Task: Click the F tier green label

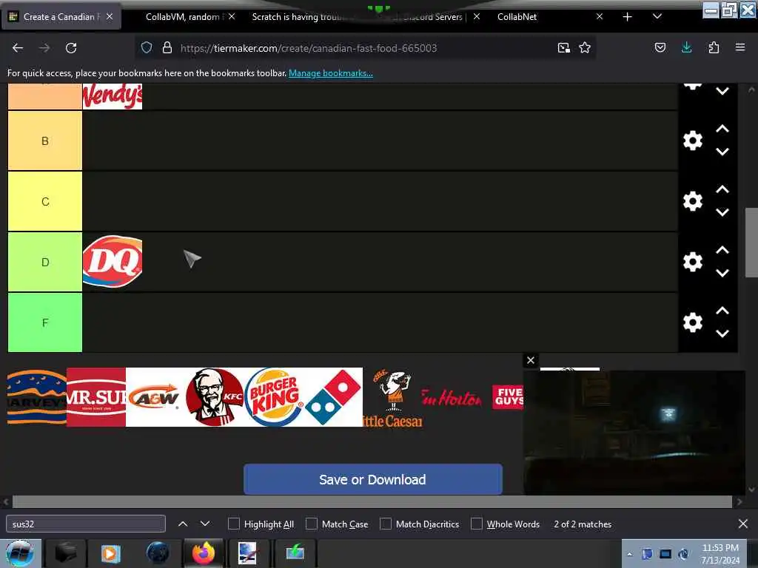Action: pyautogui.click(x=45, y=322)
